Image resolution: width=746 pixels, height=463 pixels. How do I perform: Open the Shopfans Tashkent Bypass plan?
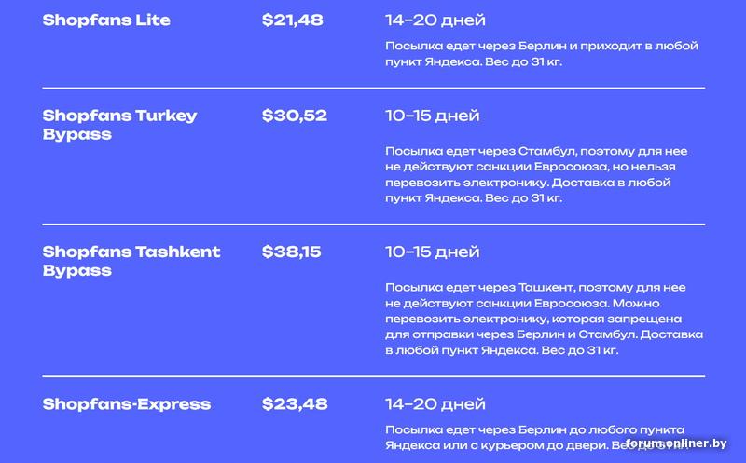(x=131, y=261)
